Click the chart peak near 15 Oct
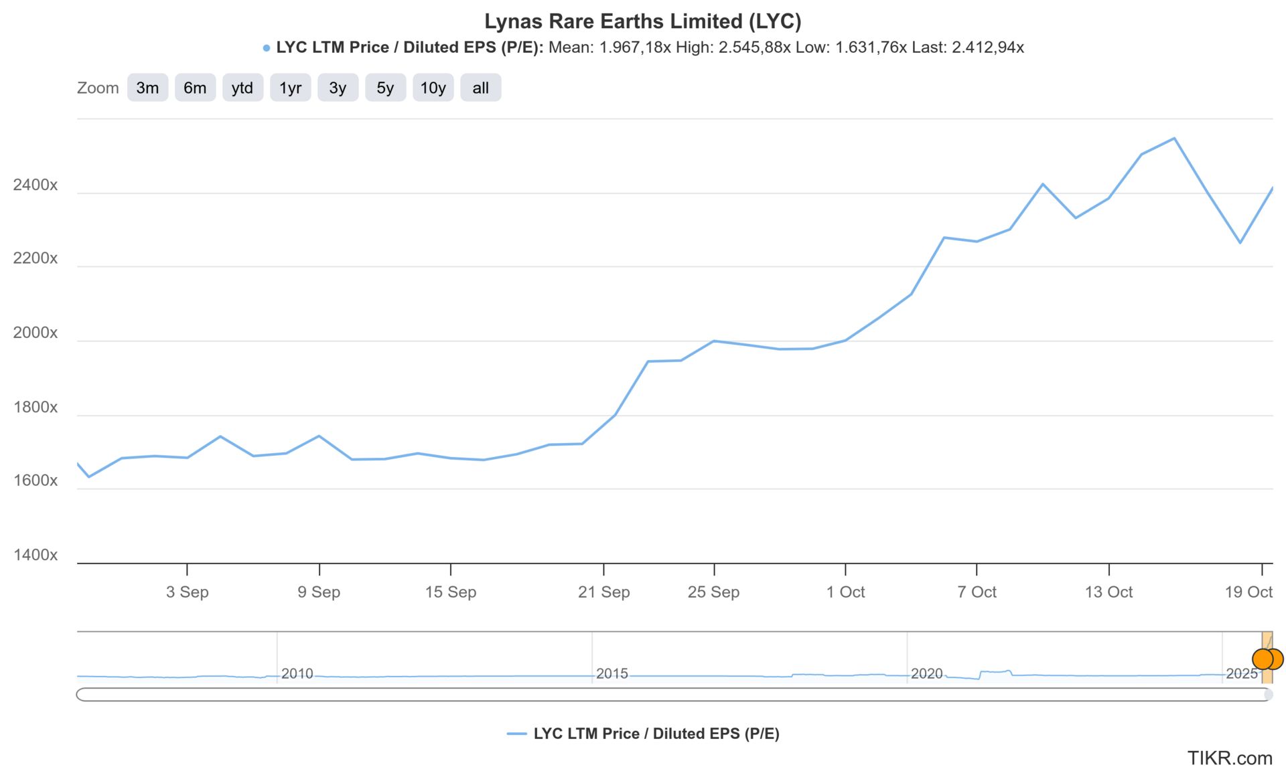The height and width of the screenshot is (771, 1286). [x=1174, y=139]
